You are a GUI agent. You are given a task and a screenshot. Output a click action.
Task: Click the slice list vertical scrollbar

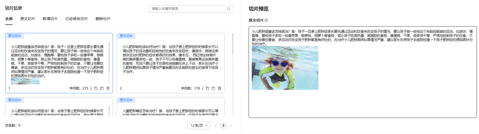click(x=233, y=43)
